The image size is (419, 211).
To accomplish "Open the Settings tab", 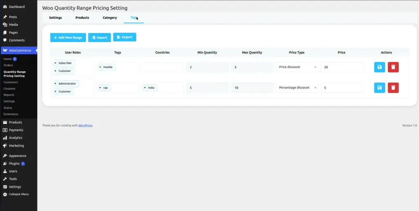I will [x=55, y=18].
